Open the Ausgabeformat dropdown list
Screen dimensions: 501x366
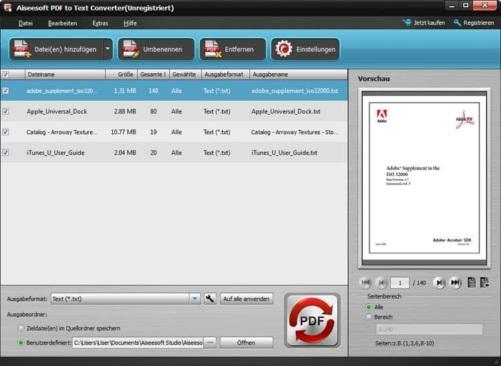pyautogui.click(x=195, y=299)
